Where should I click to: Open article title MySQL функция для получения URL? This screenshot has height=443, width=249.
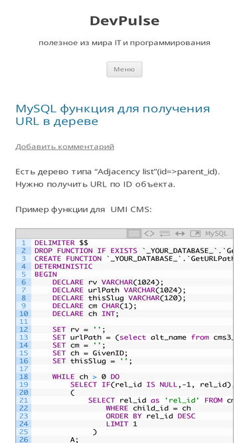click(x=113, y=115)
